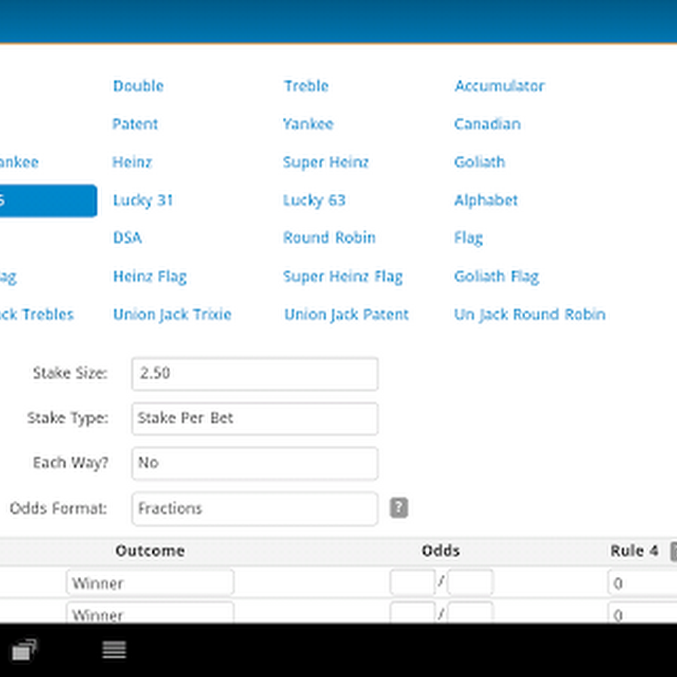The width and height of the screenshot is (677, 677).
Task: Click the Outcome column header
Action: [x=150, y=551]
